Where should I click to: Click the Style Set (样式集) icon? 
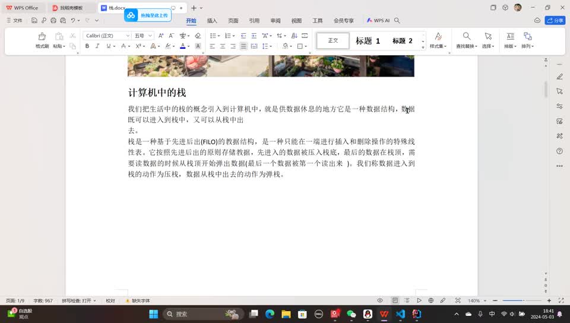(x=438, y=36)
